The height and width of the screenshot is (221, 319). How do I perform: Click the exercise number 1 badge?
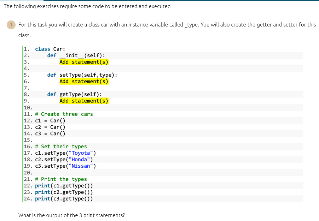(x=11, y=25)
